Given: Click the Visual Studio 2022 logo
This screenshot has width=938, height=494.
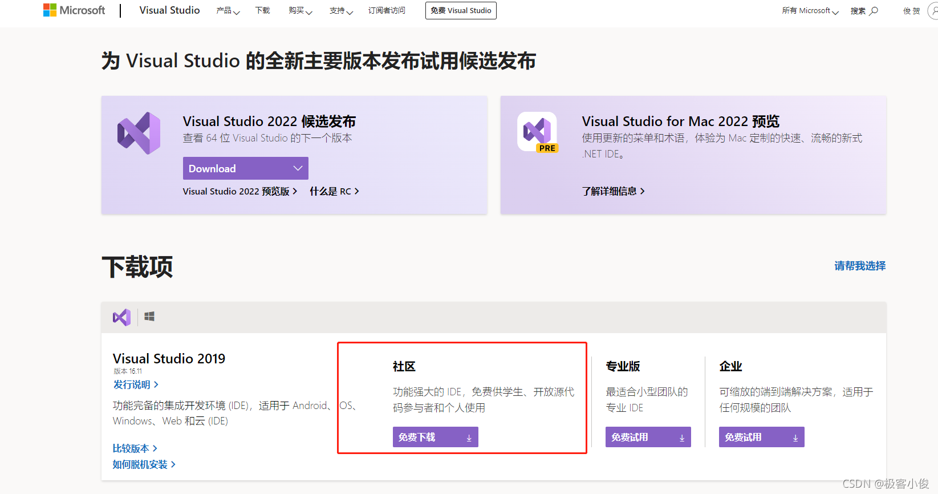Looking at the screenshot, I should (x=139, y=133).
